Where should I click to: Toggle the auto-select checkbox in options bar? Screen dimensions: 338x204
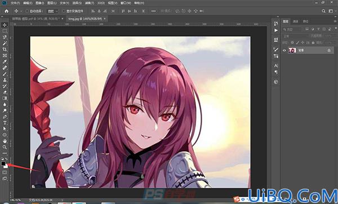(x=27, y=11)
